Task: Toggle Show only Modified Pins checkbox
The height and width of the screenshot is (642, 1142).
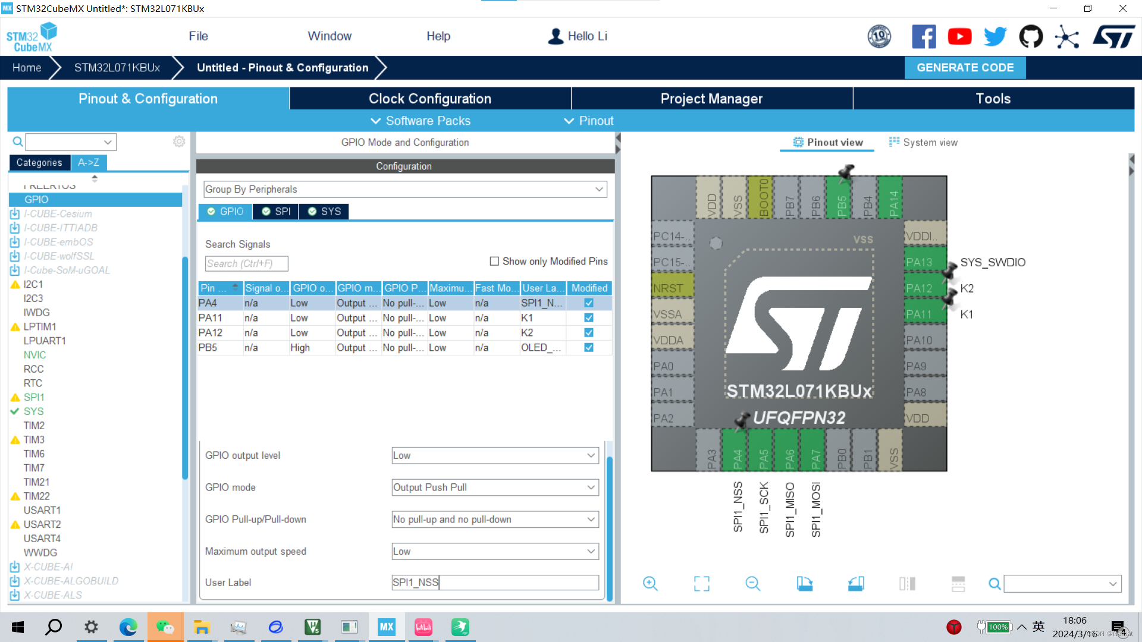Action: point(494,261)
